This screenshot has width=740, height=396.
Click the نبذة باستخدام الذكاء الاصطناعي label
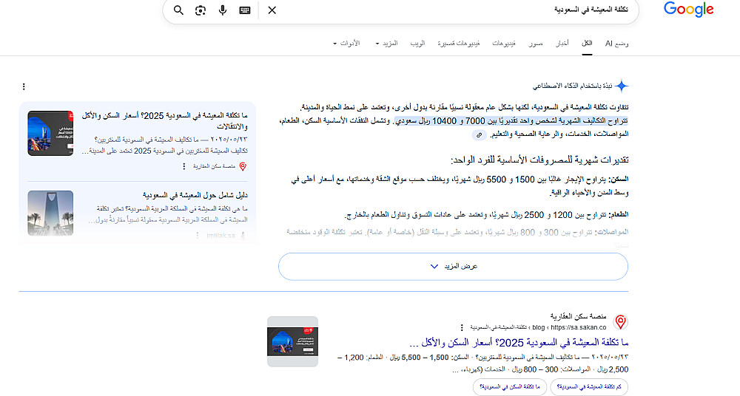point(572,86)
